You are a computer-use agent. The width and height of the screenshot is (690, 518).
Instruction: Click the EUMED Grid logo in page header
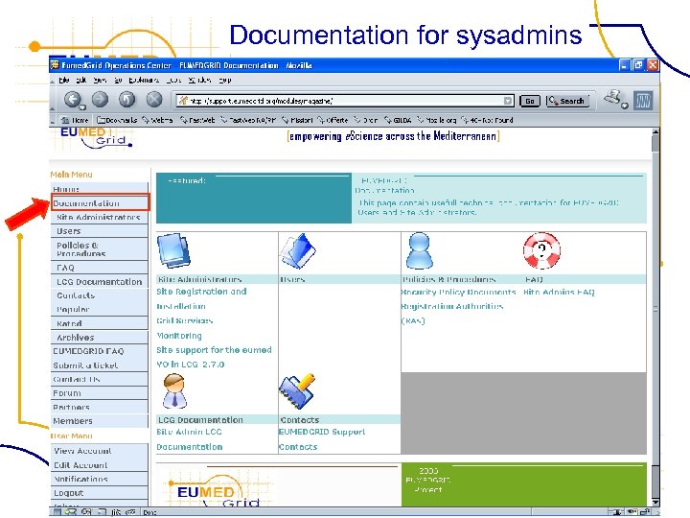[96, 138]
